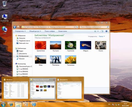Image resolution: width=132 pixels, height=107 pixels.
Task: Open the Папка arrangement dropdown
Action: click(102, 36)
